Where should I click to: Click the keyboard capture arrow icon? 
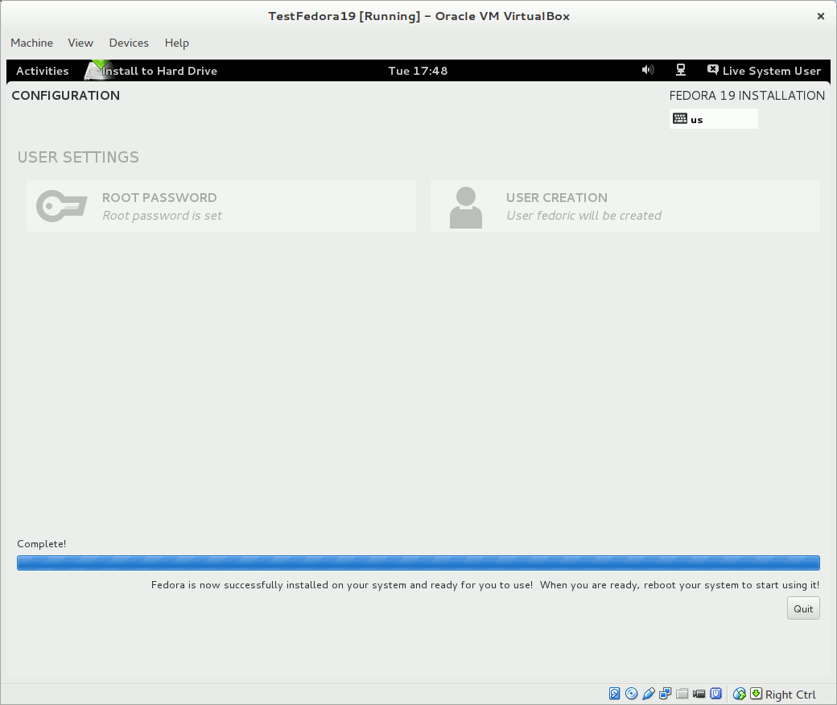(756, 694)
